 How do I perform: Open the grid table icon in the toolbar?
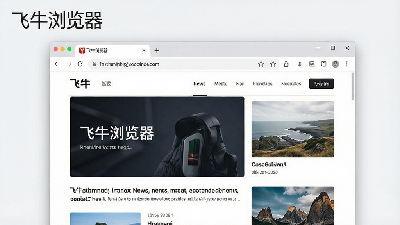(x=312, y=64)
